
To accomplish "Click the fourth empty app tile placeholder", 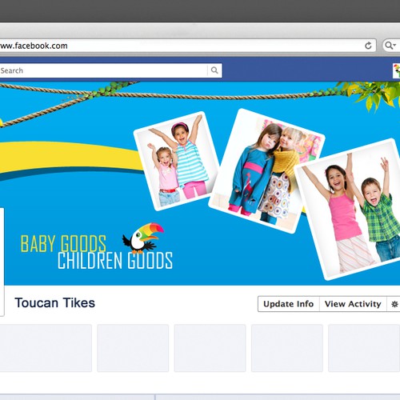I will [287, 348].
